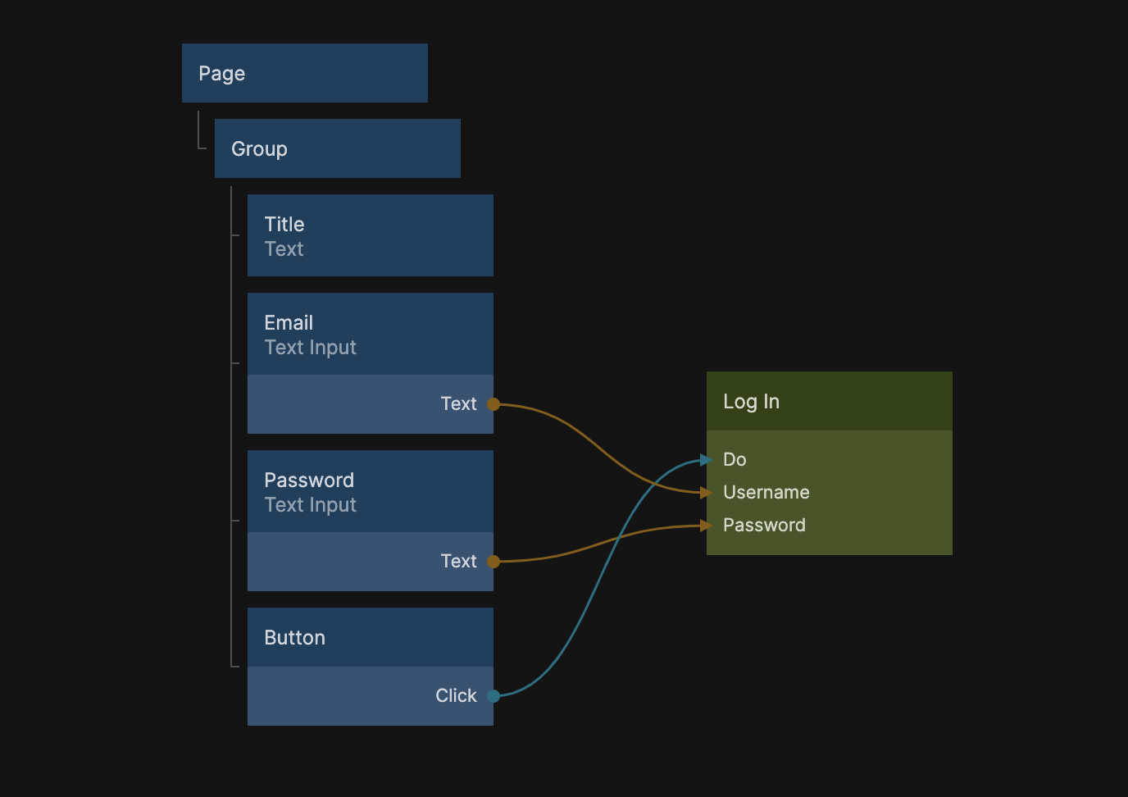Click the Username input arrow on Log In
The width and height of the screenshot is (1128, 797).
pyautogui.click(x=706, y=493)
